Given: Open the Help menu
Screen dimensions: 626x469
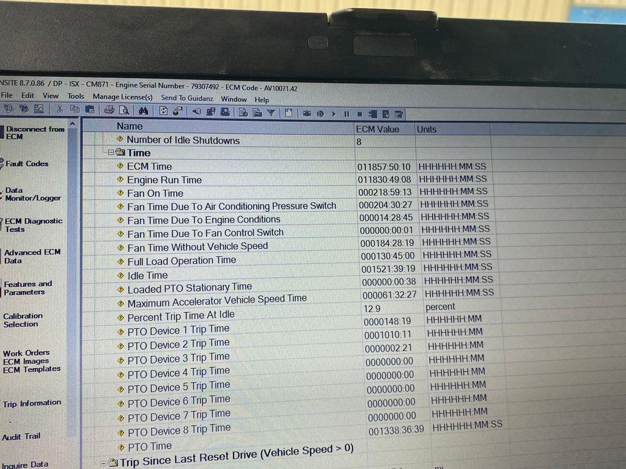Looking at the screenshot, I should (x=262, y=100).
